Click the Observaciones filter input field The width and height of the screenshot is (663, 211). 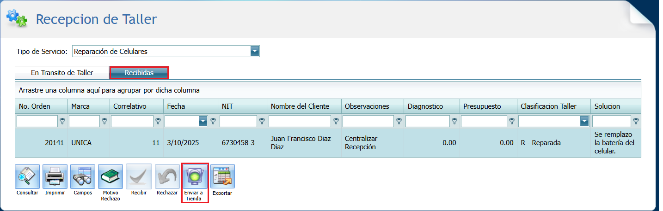click(368, 121)
